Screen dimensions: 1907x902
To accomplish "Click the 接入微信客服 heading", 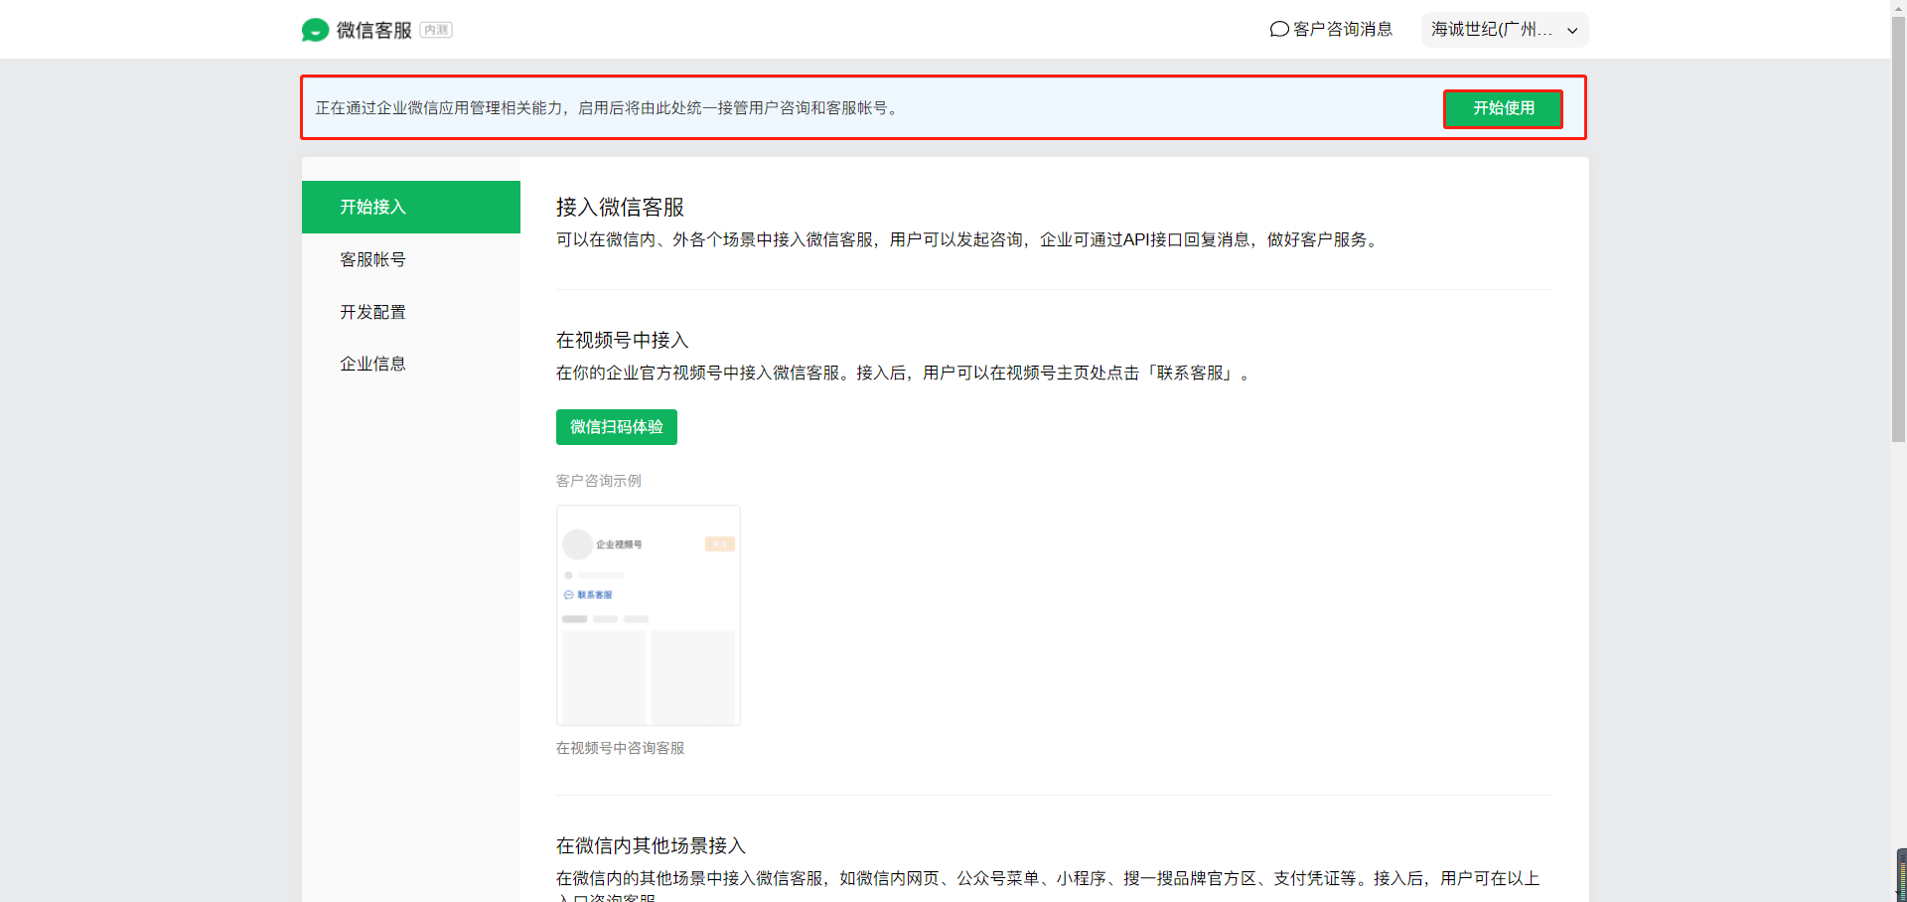I will [620, 207].
